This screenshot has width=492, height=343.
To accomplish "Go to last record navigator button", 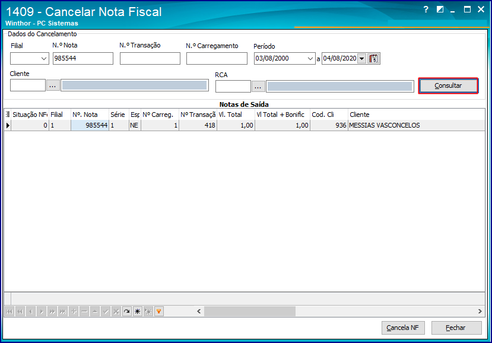I will click(63, 312).
